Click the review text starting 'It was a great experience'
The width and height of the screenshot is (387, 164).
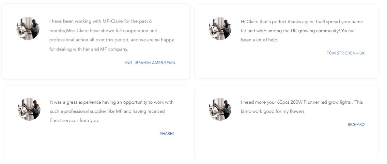[112, 112]
